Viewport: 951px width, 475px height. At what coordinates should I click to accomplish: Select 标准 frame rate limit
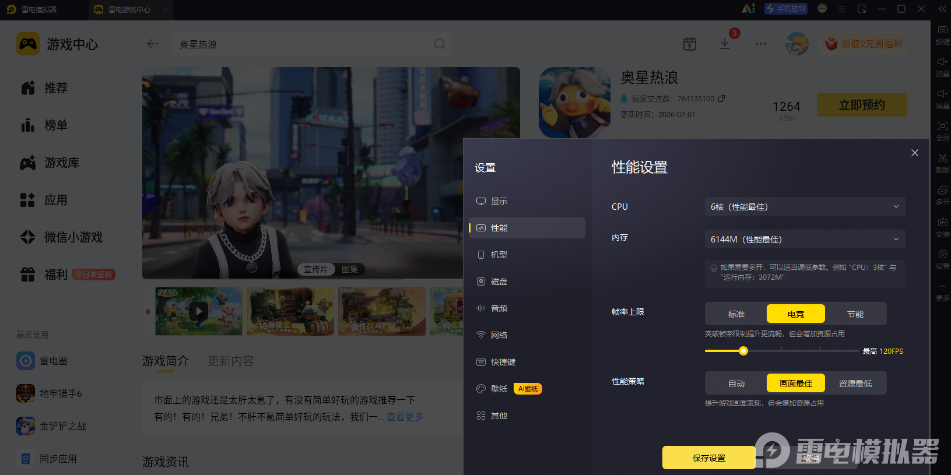tap(736, 314)
